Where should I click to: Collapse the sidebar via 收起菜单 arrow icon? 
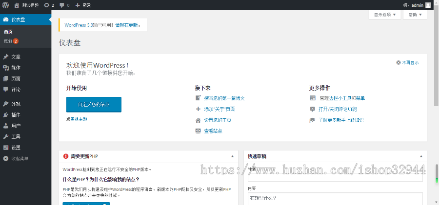coord(5,159)
